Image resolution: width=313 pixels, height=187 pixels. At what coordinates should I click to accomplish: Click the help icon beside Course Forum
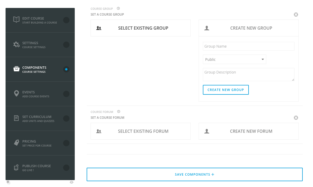point(119,112)
